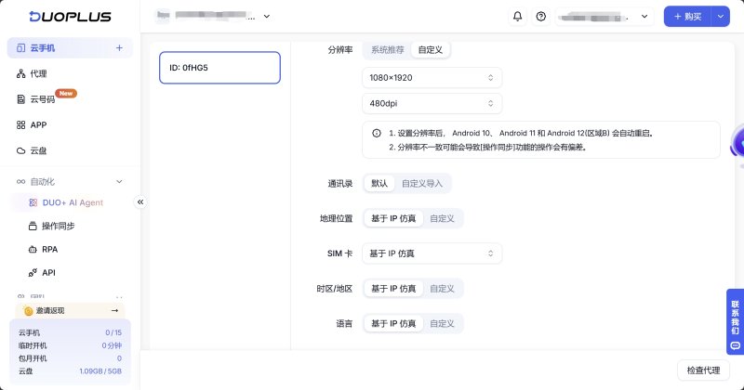Open the APP page in sidebar

coord(38,124)
